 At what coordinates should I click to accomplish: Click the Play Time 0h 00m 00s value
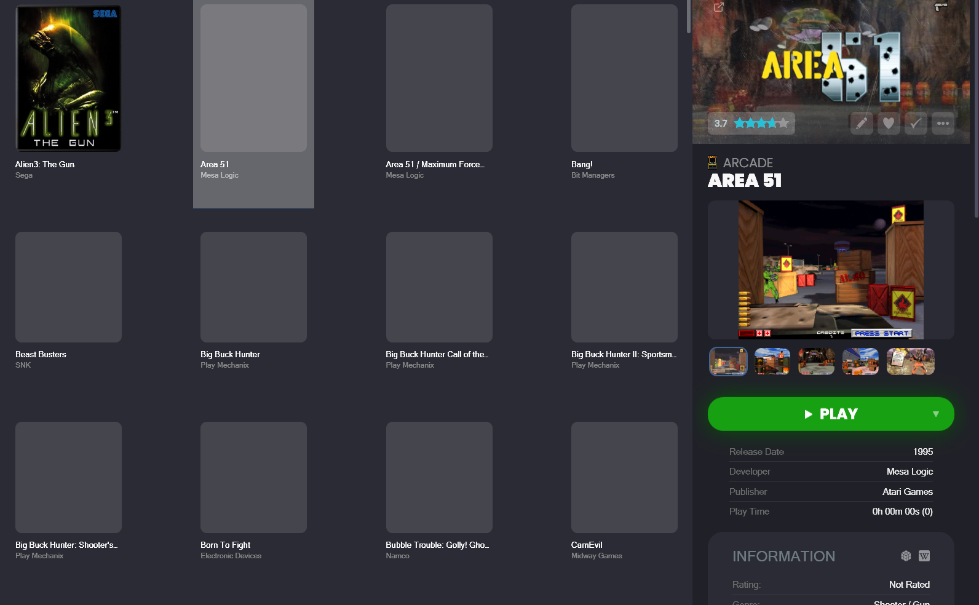point(902,512)
